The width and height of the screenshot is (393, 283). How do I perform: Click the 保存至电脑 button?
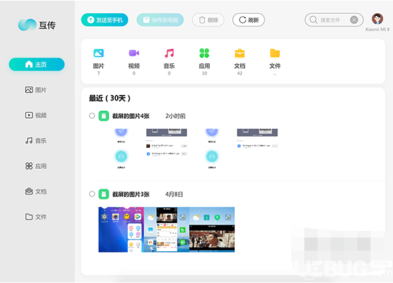point(160,20)
